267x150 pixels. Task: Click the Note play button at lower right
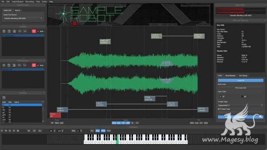click(192, 123)
